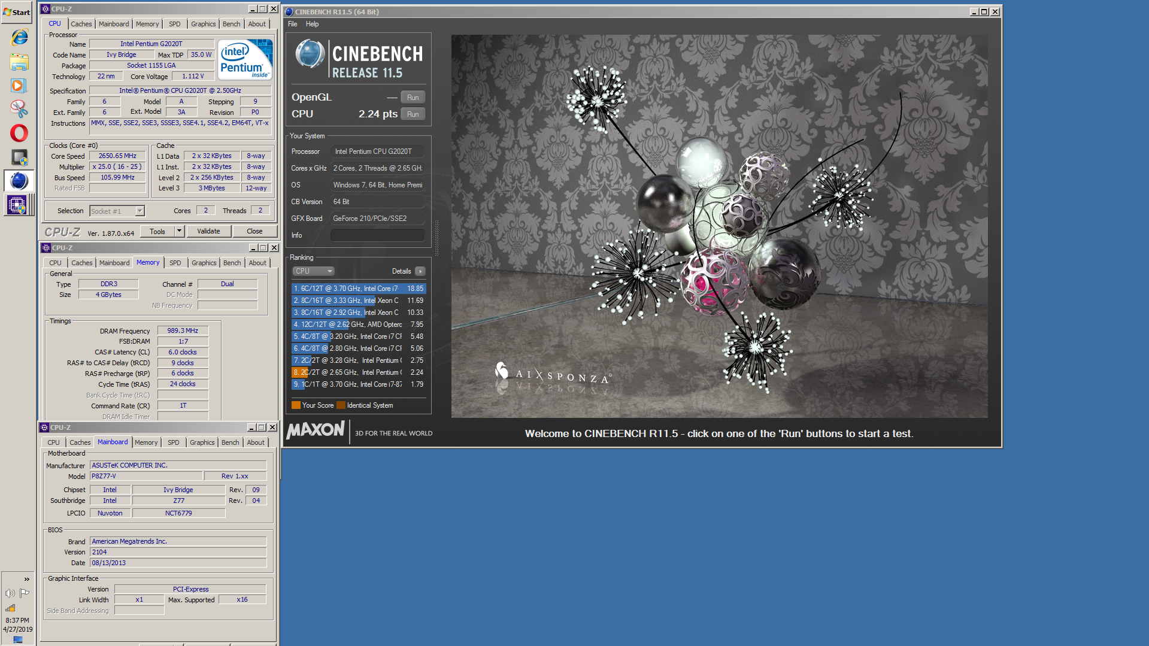Switch to Caches tab in top CPU-Z window

click(x=81, y=24)
